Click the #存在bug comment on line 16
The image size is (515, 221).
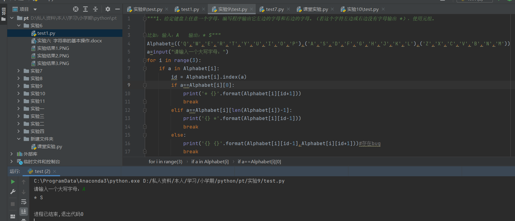click(x=370, y=144)
